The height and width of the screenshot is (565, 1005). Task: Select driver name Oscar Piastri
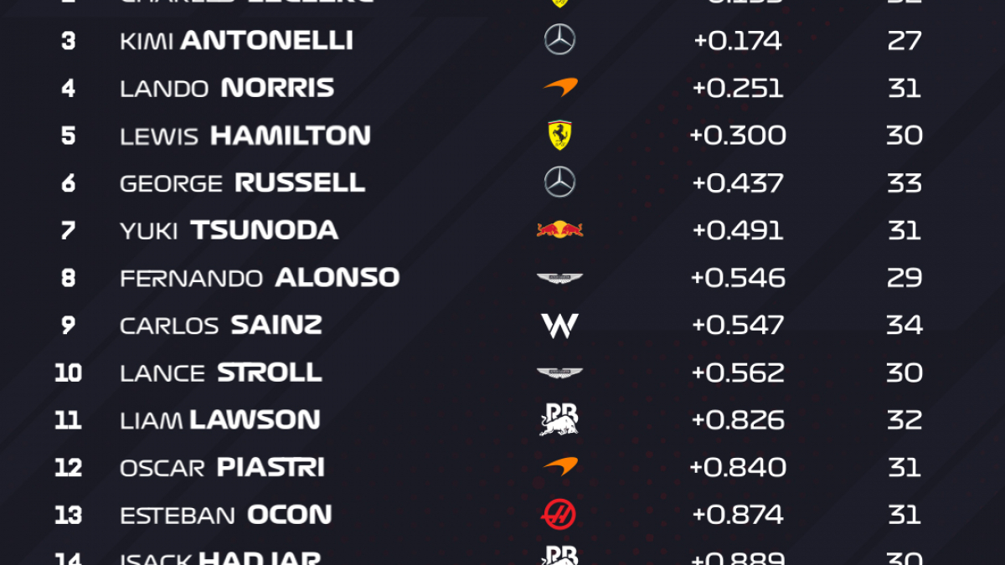(x=222, y=467)
